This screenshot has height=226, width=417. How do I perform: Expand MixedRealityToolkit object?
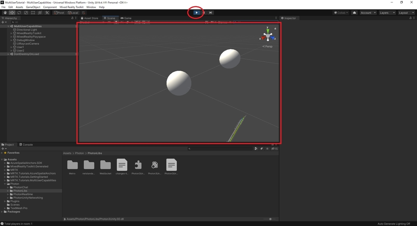11,33
